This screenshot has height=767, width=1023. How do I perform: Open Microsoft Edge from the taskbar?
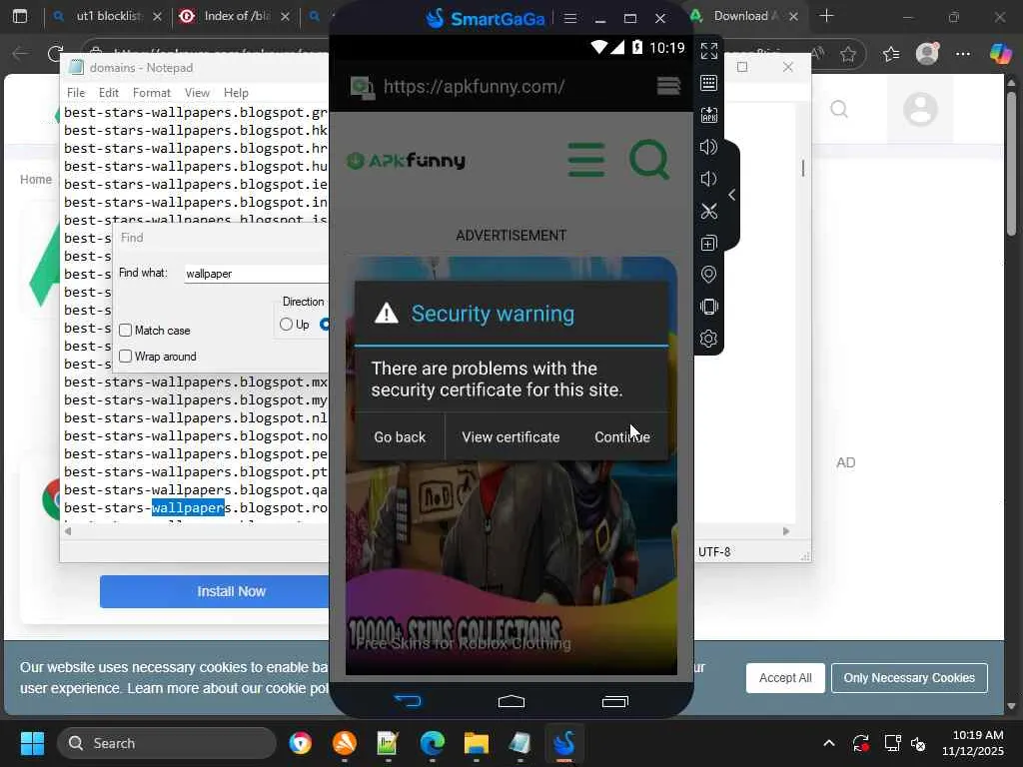pyautogui.click(x=432, y=743)
